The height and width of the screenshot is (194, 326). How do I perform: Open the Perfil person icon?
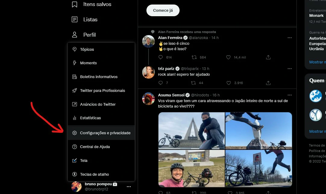pos(74,35)
